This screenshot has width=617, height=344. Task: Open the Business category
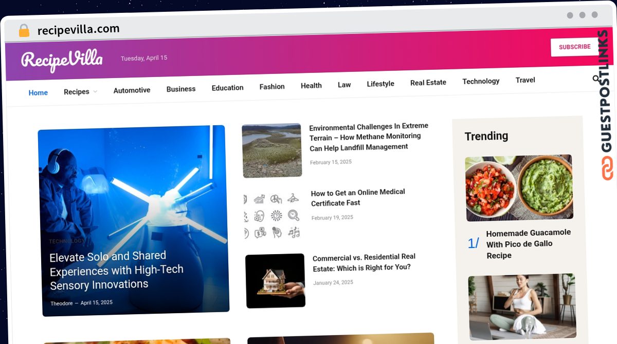pos(181,89)
